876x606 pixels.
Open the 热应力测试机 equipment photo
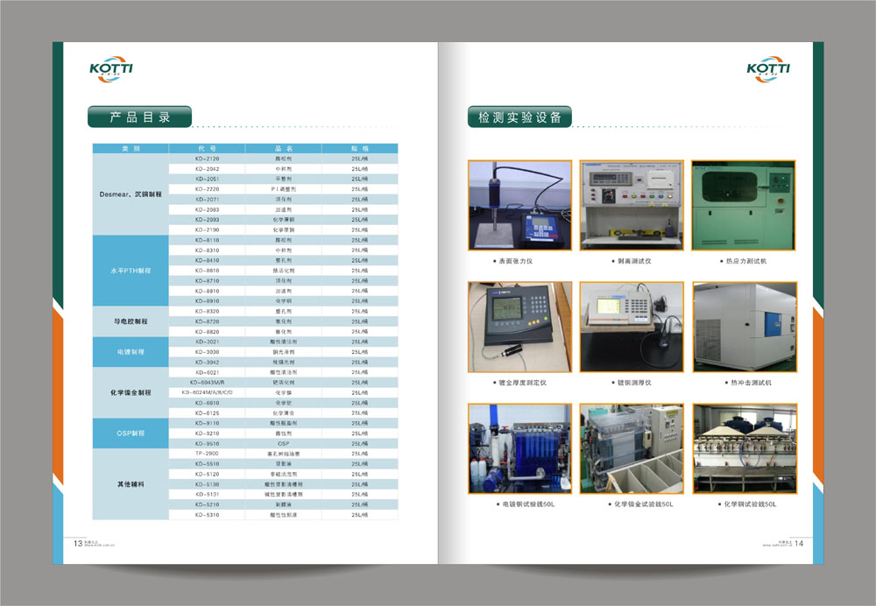point(744,205)
